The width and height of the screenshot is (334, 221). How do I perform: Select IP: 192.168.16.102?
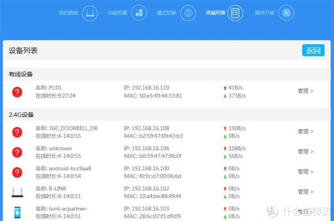(x=146, y=188)
